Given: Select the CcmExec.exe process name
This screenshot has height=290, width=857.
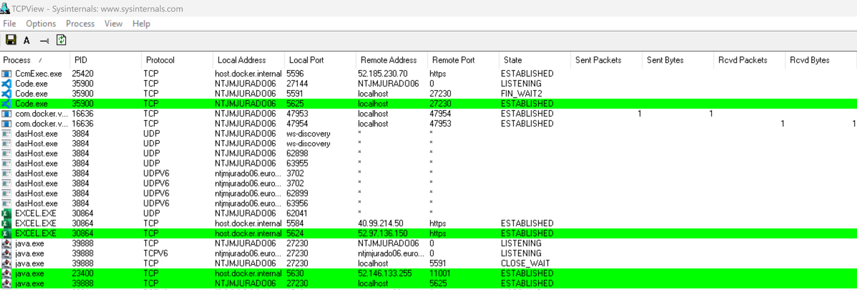Looking at the screenshot, I should click(39, 74).
